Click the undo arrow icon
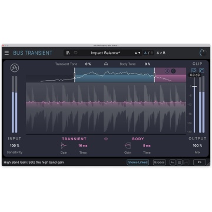Screen dimensions: 212x212 173,163
